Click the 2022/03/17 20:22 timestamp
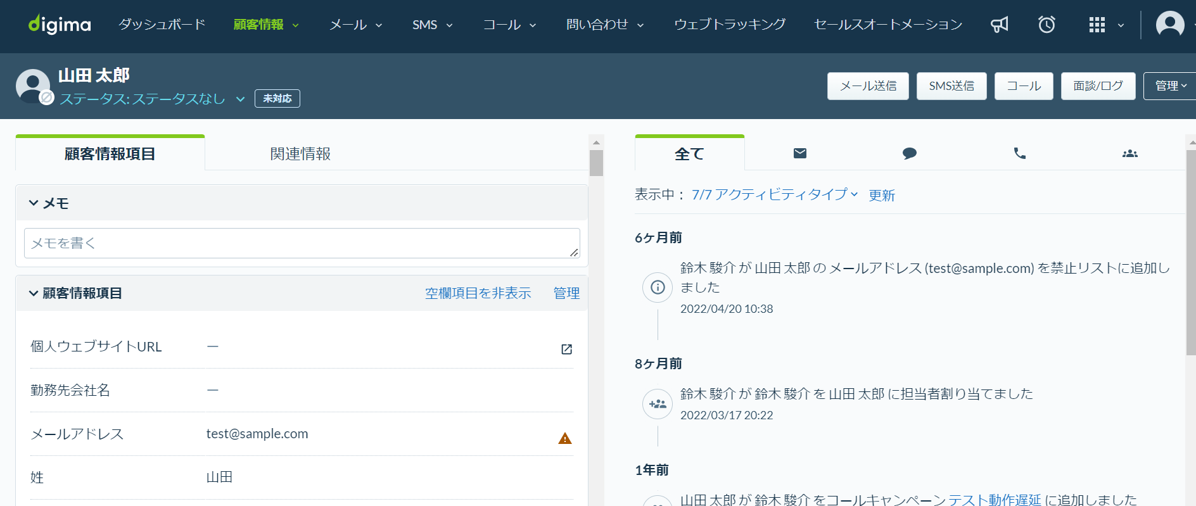This screenshot has width=1196, height=506. [x=727, y=415]
